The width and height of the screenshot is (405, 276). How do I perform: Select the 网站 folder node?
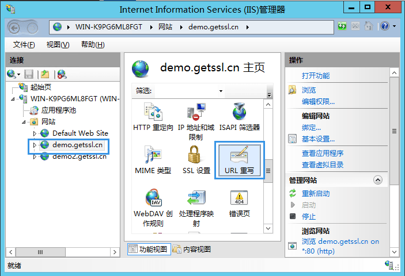[48, 122]
